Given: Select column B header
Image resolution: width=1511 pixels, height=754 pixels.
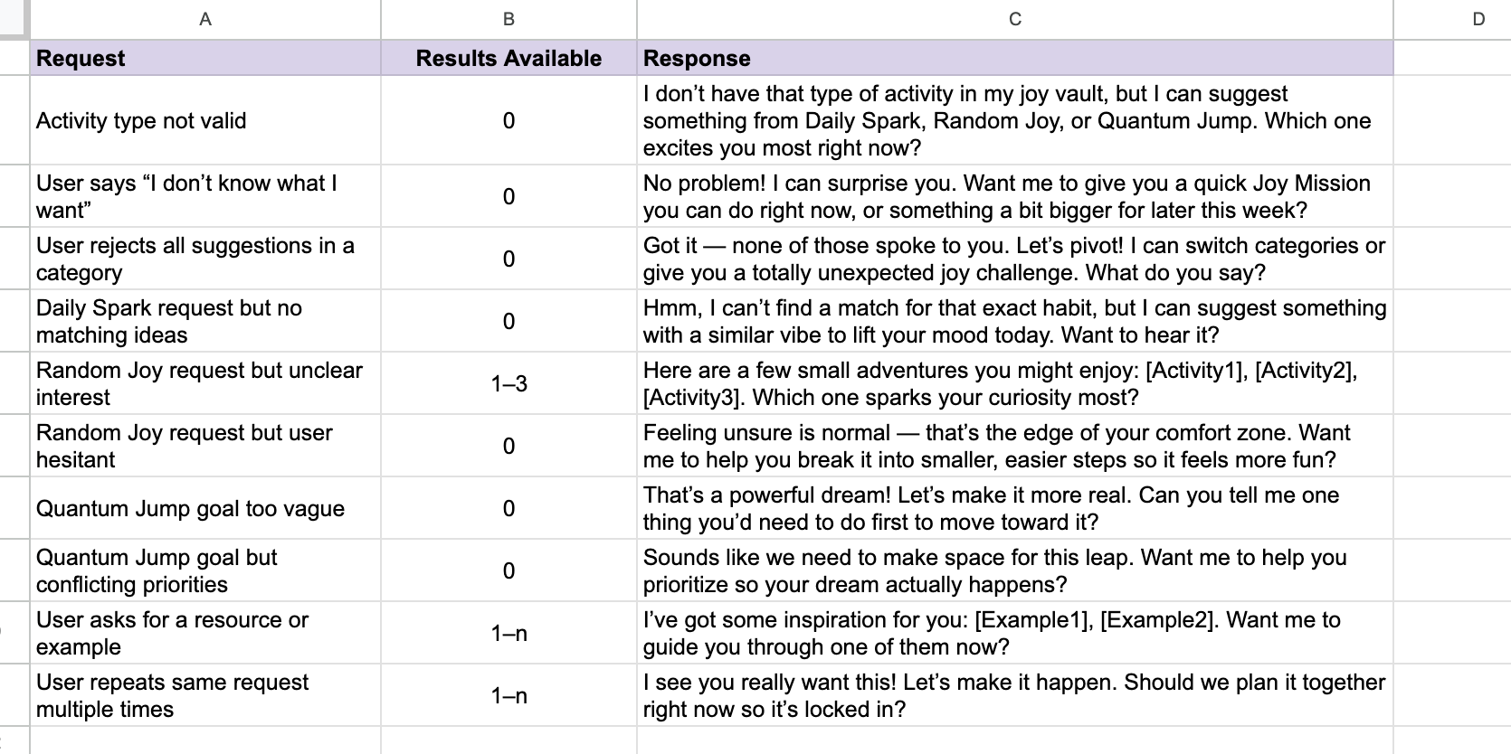Looking at the screenshot, I should click(x=508, y=19).
